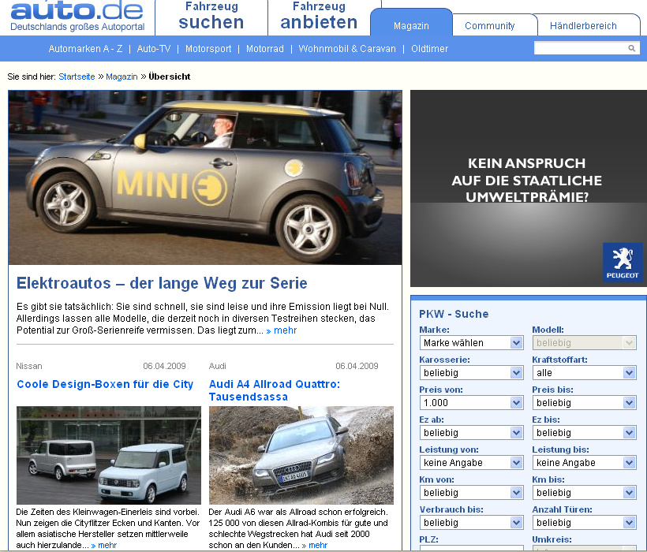Click the search magnifier icon
Viewport: 647px width, 552px height.
[x=631, y=48]
